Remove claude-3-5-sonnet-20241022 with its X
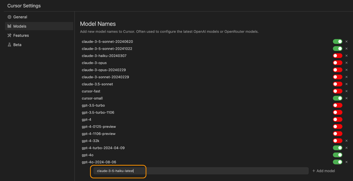Viewport: 353px width, 181px height. tap(346, 49)
